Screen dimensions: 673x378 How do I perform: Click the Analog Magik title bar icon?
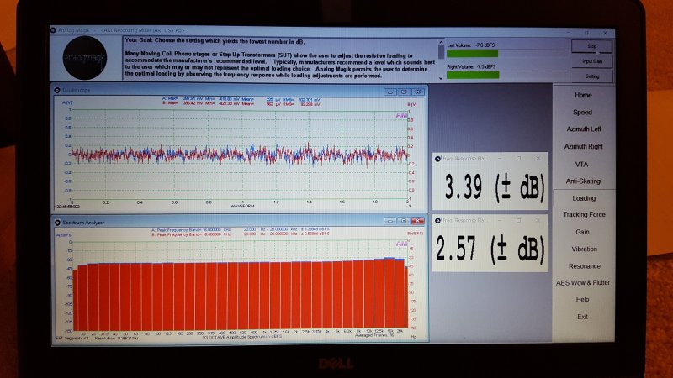click(x=53, y=30)
